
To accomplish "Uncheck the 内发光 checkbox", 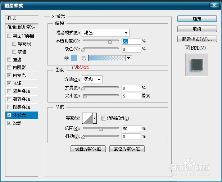I will 9,76.
